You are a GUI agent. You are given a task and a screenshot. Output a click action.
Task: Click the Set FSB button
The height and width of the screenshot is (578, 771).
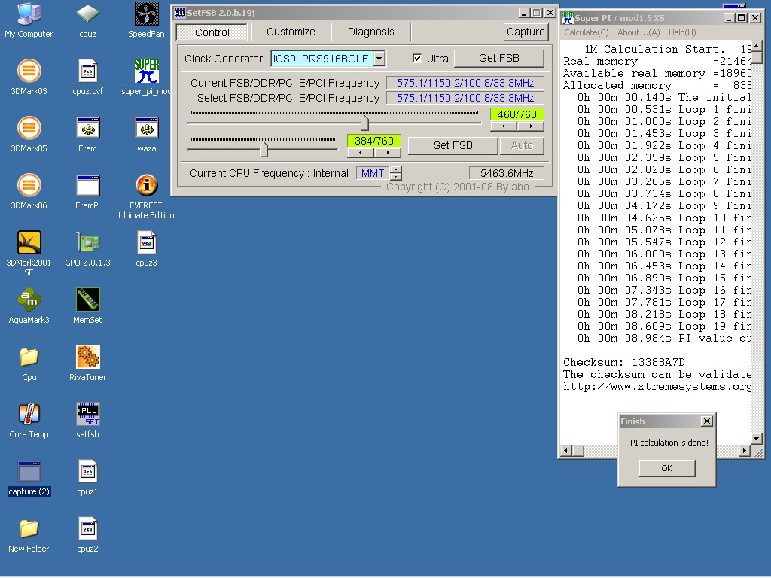pos(453,145)
